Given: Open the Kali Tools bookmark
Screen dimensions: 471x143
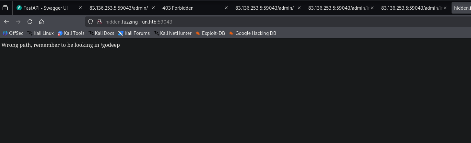Looking at the screenshot, I should [71, 33].
